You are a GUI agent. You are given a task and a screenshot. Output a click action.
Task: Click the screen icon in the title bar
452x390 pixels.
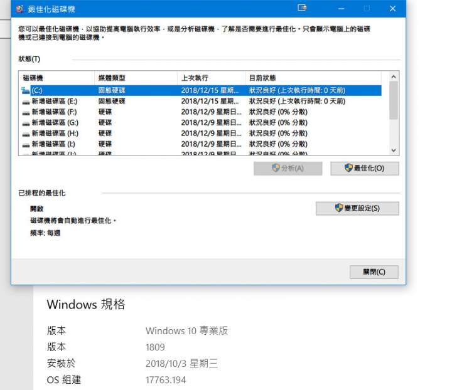[x=302, y=8]
